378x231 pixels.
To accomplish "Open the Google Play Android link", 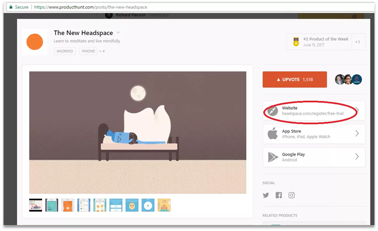I will coord(314,157).
